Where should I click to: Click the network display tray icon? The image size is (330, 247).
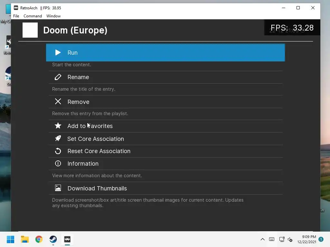(282, 239)
